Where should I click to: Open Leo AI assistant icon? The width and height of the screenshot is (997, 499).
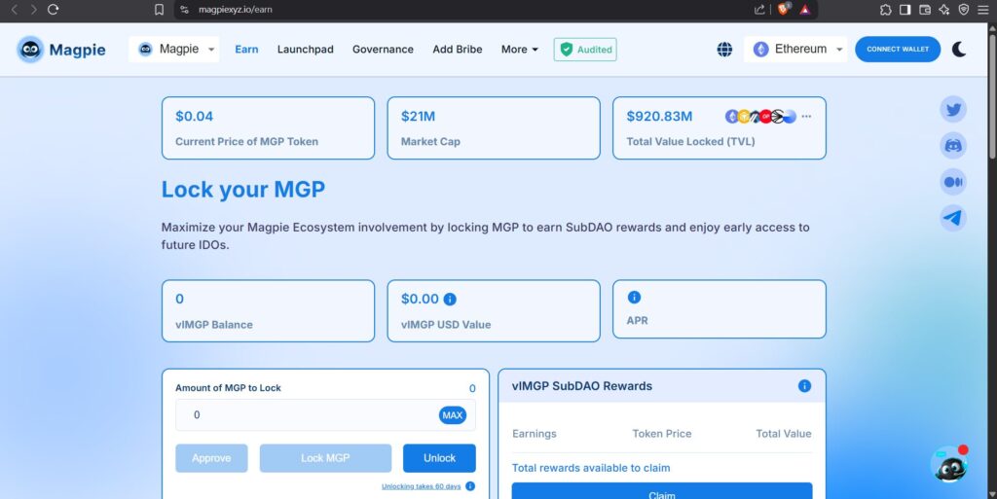[944, 10]
